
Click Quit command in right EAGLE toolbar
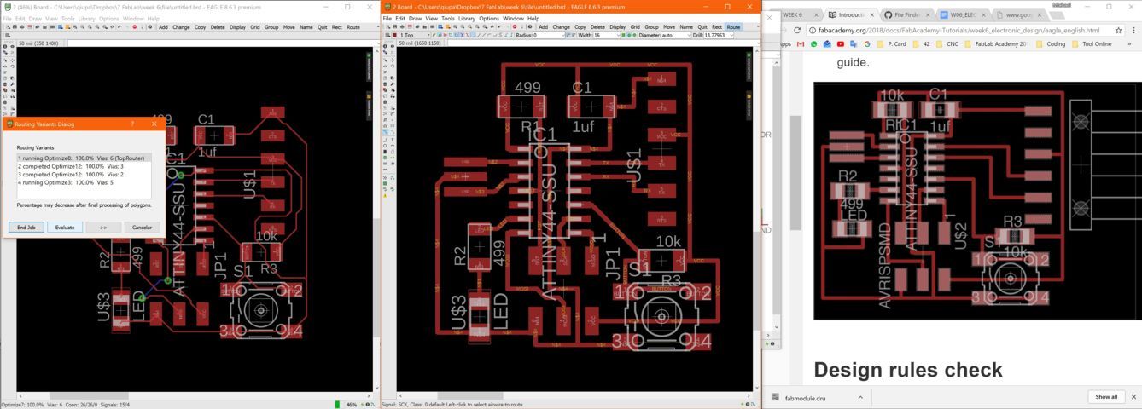[702, 27]
